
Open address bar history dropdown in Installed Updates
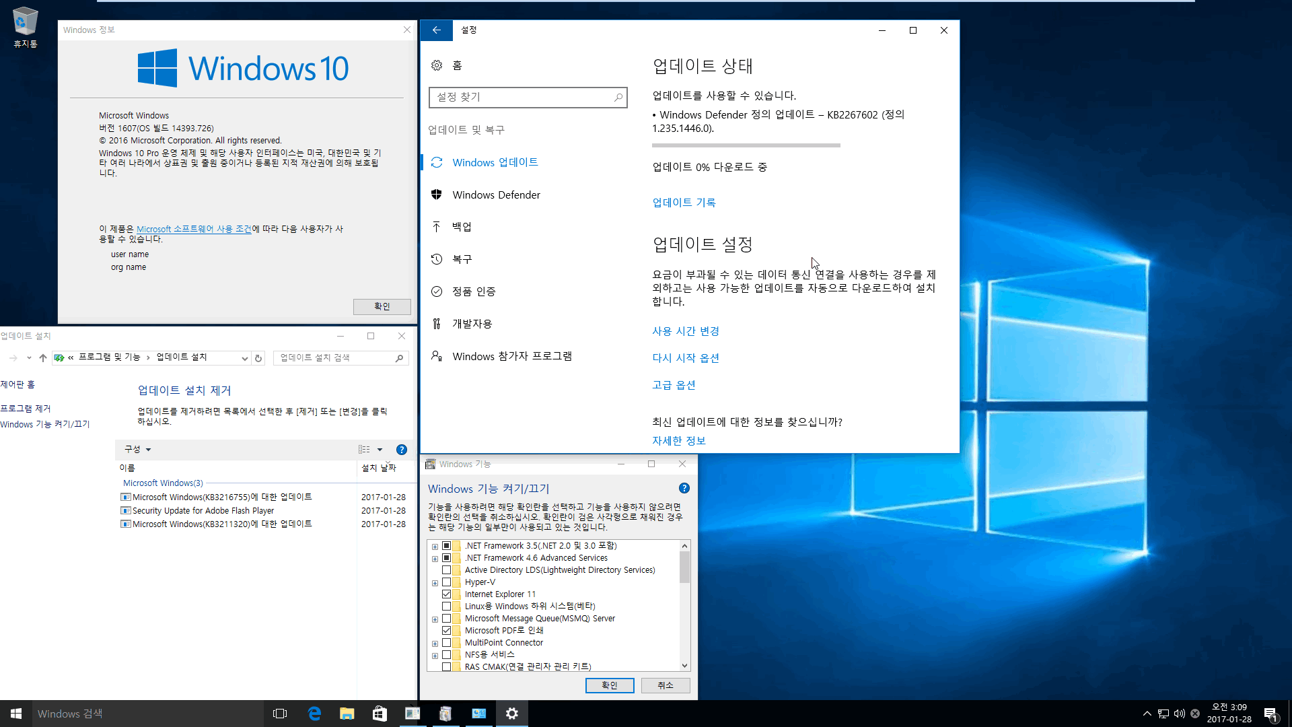click(x=245, y=358)
